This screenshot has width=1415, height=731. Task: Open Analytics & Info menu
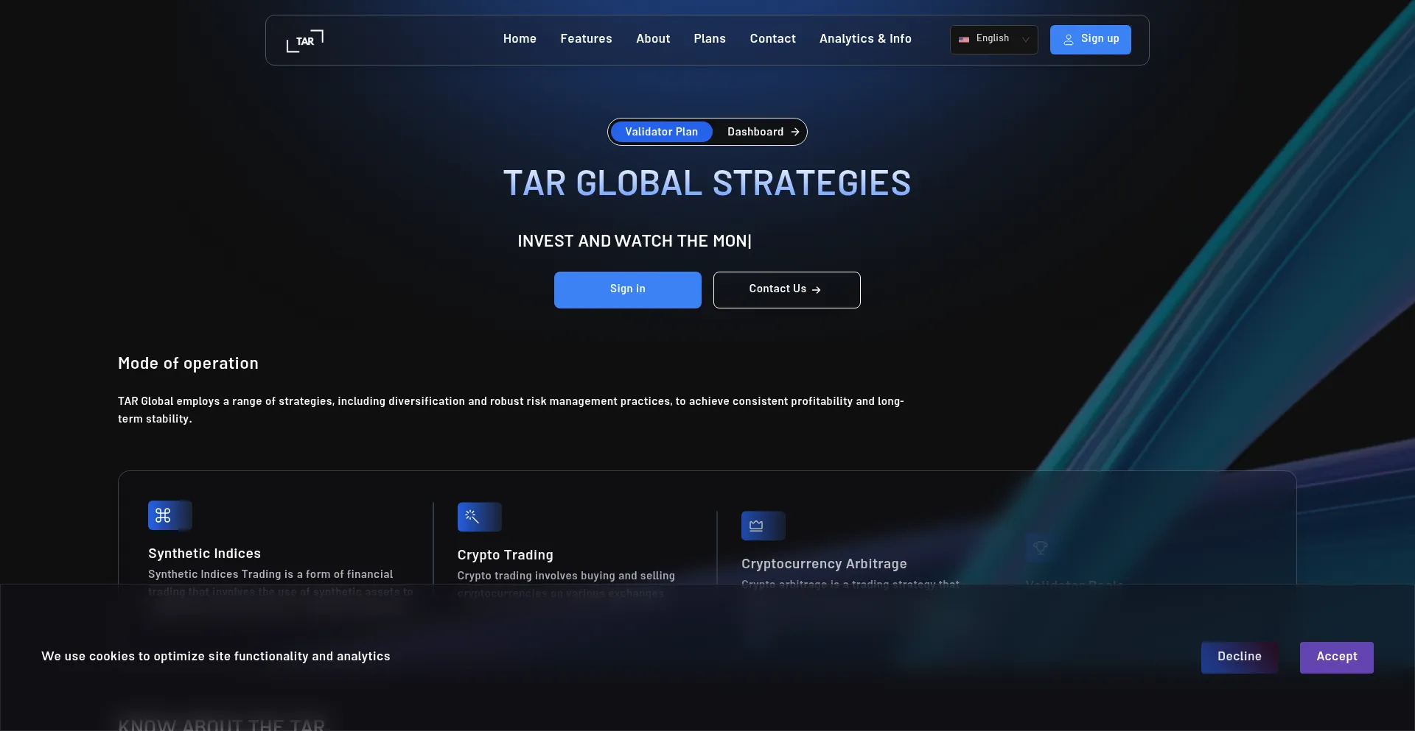pos(865,39)
